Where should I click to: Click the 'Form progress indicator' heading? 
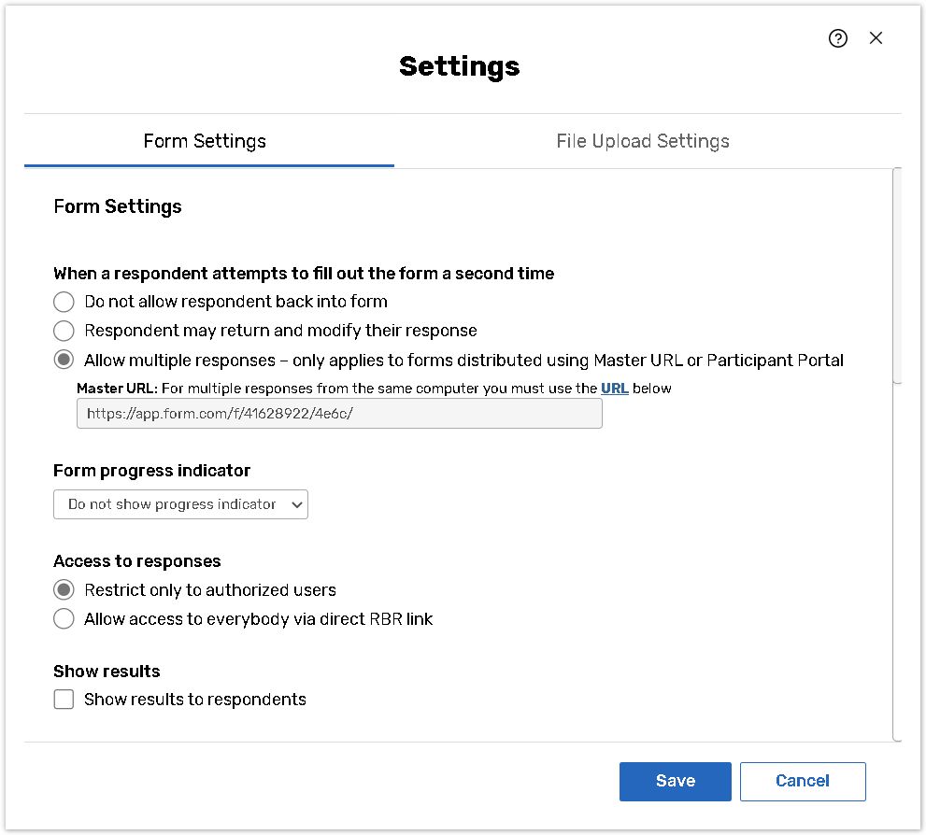tap(151, 470)
